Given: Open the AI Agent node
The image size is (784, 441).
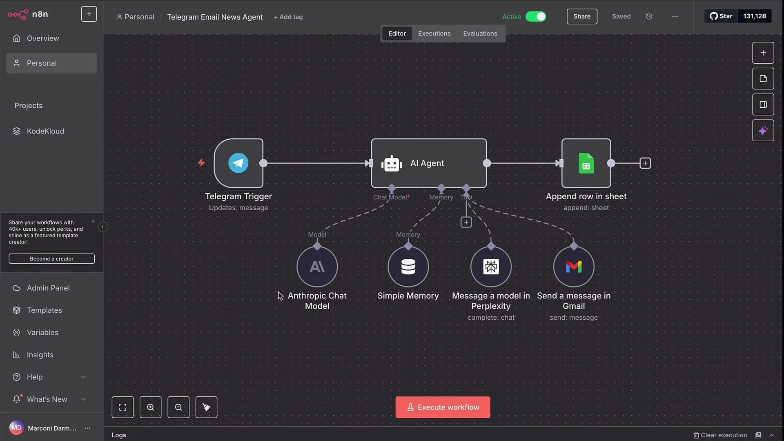Looking at the screenshot, I should [x=429, y=163].
